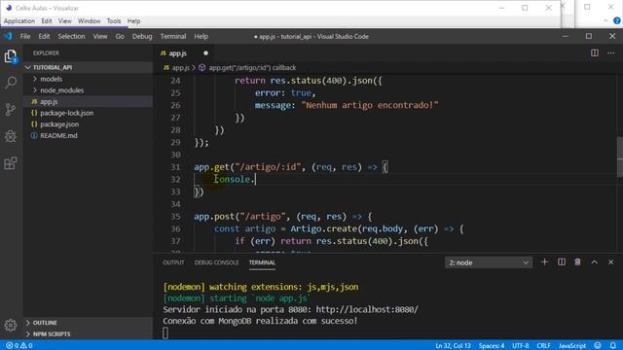Open Application menu in Visualizer window
This screenshot has width=623, height=350.
coord(19,21)
